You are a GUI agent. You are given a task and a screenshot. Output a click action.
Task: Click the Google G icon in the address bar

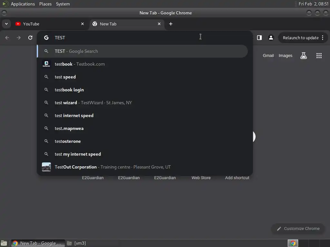(x=46, y=38)
